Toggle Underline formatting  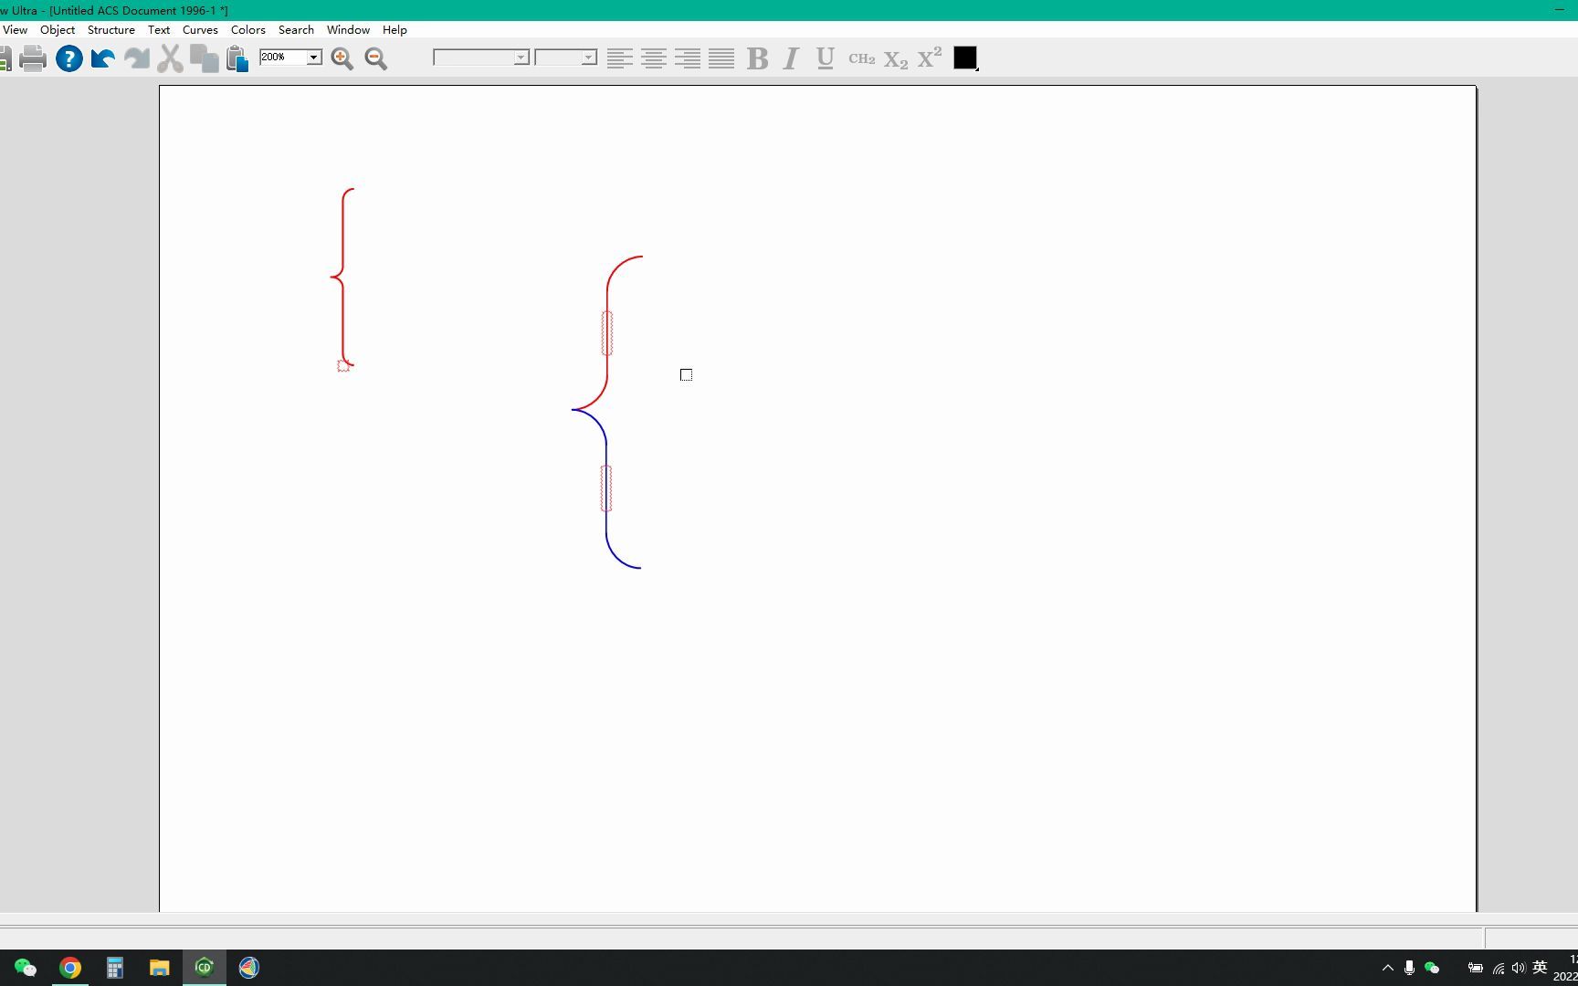pos(826,58)
